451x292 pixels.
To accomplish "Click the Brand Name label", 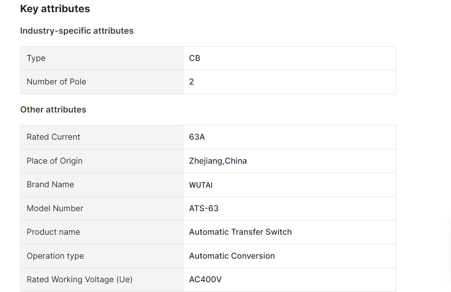I will click(50, 184).
